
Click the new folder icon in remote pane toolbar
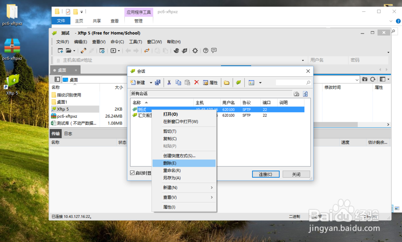[x=365, y=80]
